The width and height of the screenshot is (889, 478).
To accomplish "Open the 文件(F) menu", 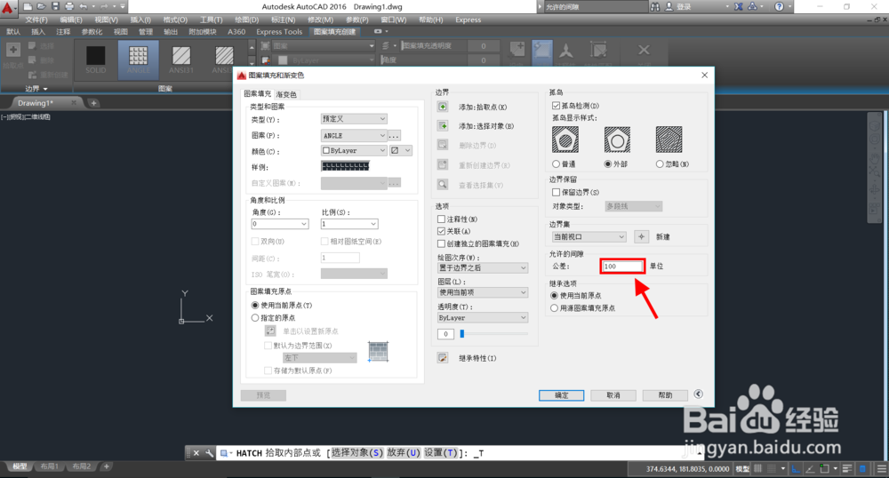I will pyautogui.click(x=36, y=20).
